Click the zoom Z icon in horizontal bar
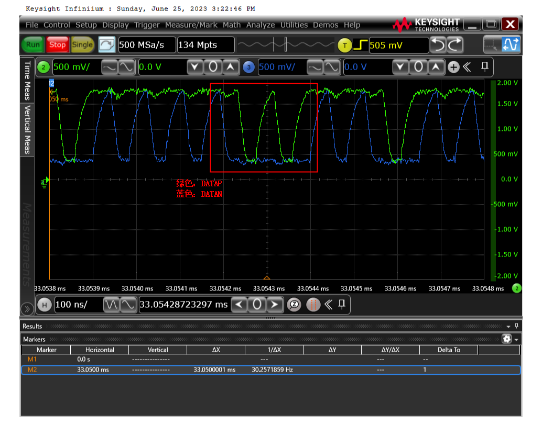The width and height of the screenshot is (542, 425). coord(294,305)
